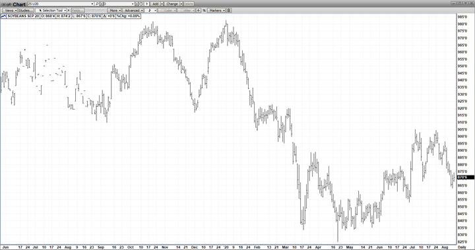Viewport: 475px width, 250px height.
Task: Click the small button left of interval field
Action: 102,4
